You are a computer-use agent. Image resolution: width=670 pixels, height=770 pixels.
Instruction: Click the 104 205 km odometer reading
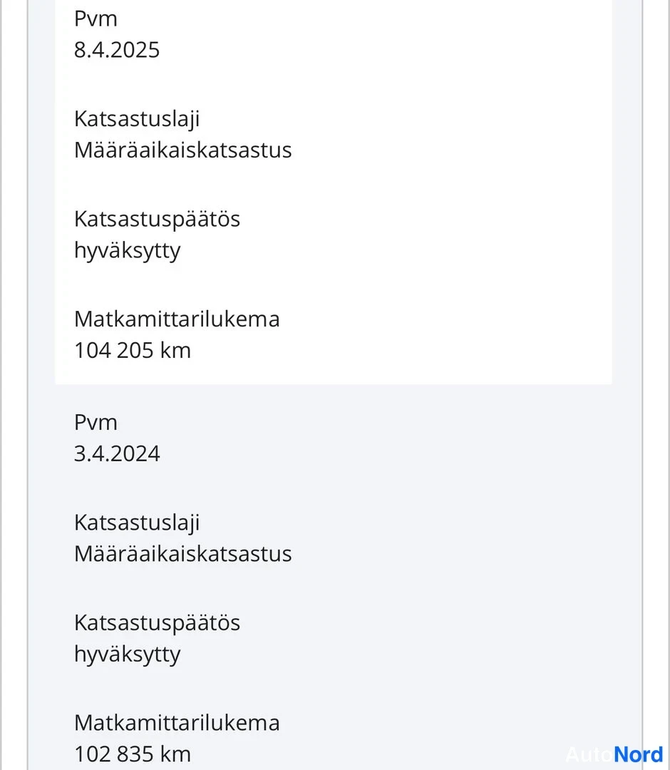(133, 351)
